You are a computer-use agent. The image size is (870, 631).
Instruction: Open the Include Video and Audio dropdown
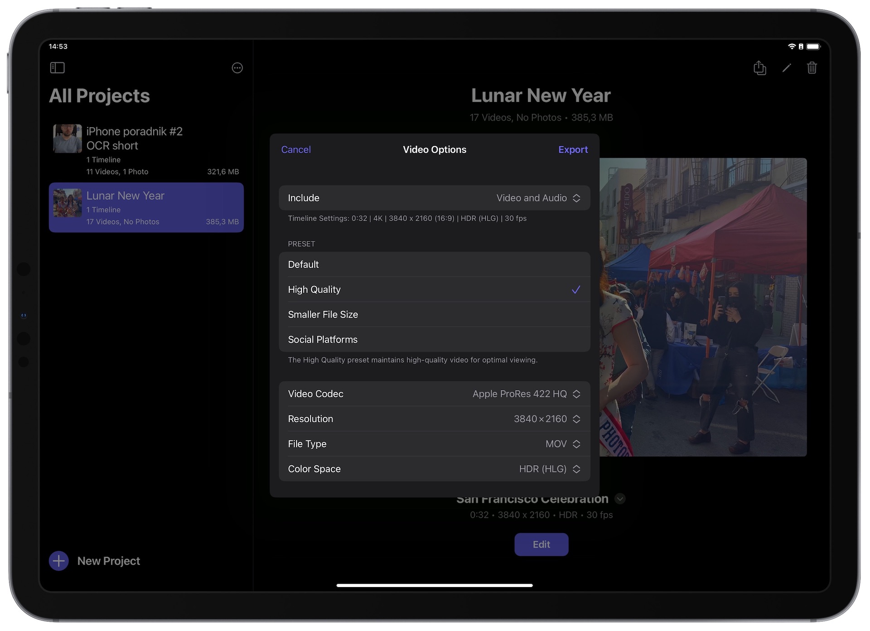[x=434, y=198]
